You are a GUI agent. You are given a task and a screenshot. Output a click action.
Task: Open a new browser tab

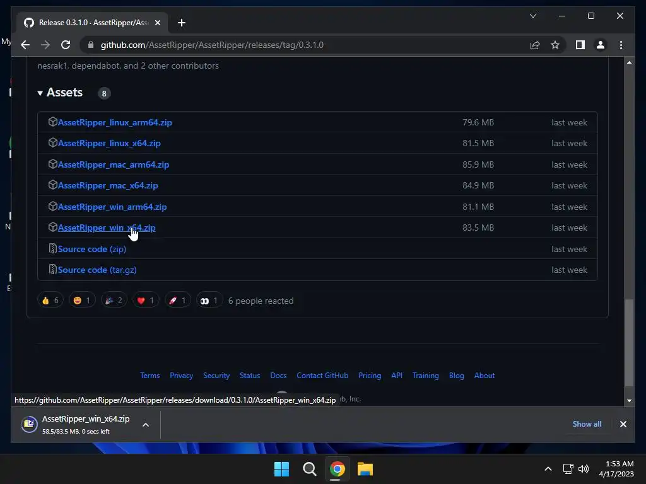[181, 23]
